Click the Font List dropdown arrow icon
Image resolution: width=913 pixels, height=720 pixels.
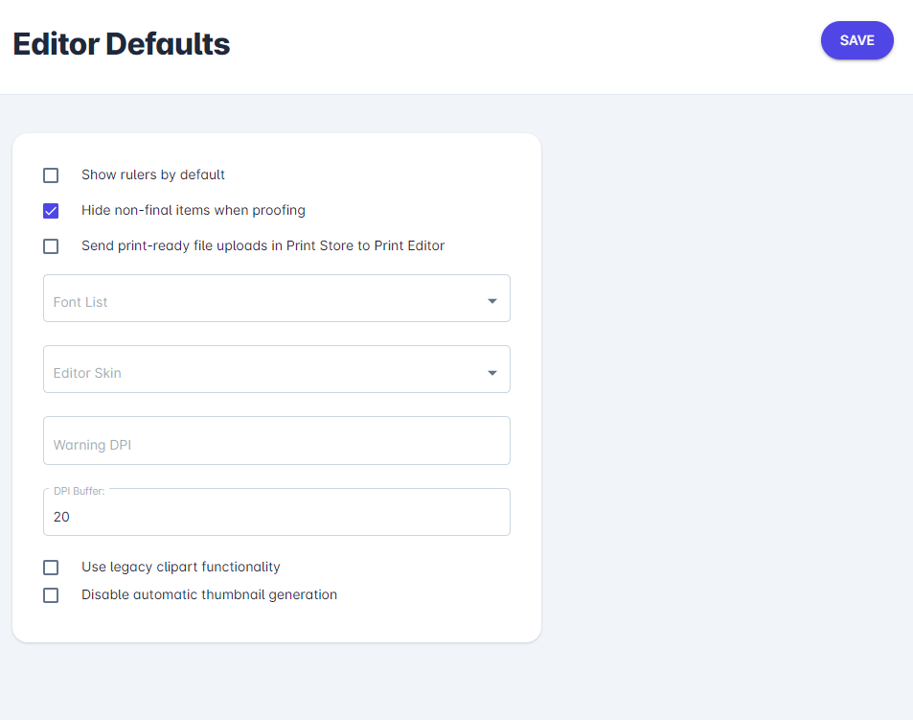[492, 301]
